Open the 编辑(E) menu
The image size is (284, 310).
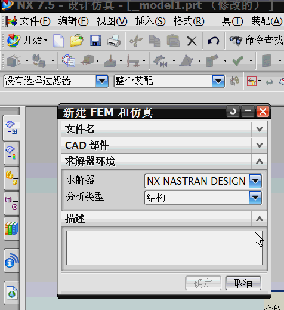(x=73, y=21)
